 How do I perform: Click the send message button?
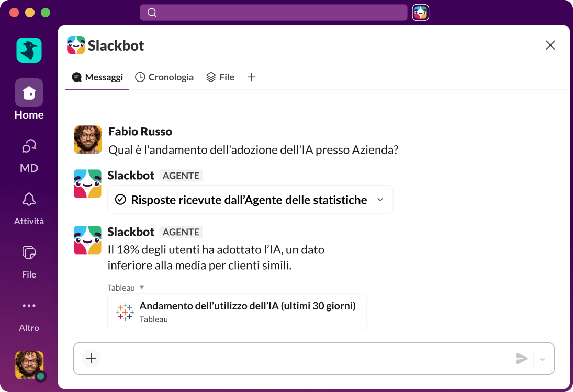(522, 359)
